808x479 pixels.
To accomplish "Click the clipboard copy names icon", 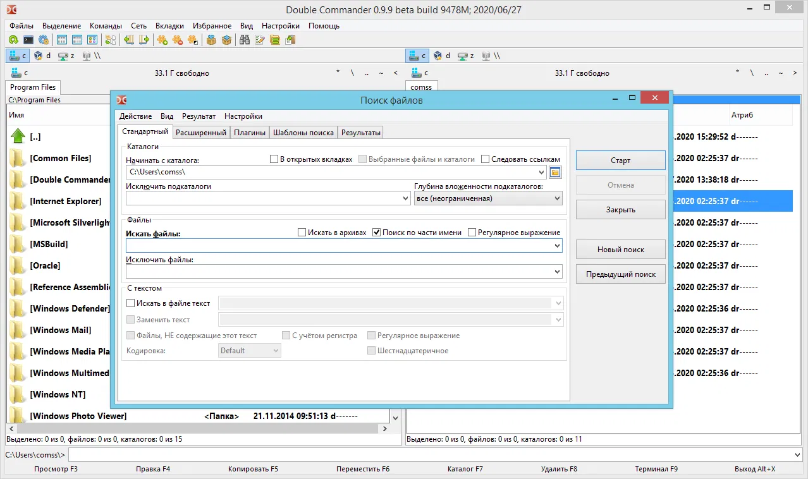I will coord(290,40).
